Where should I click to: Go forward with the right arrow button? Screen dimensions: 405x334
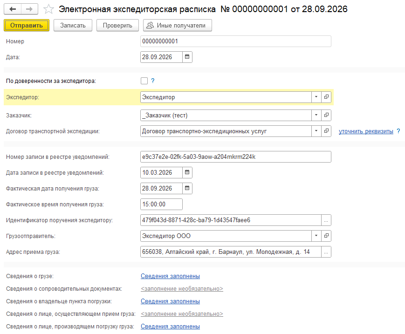[29, 9]
